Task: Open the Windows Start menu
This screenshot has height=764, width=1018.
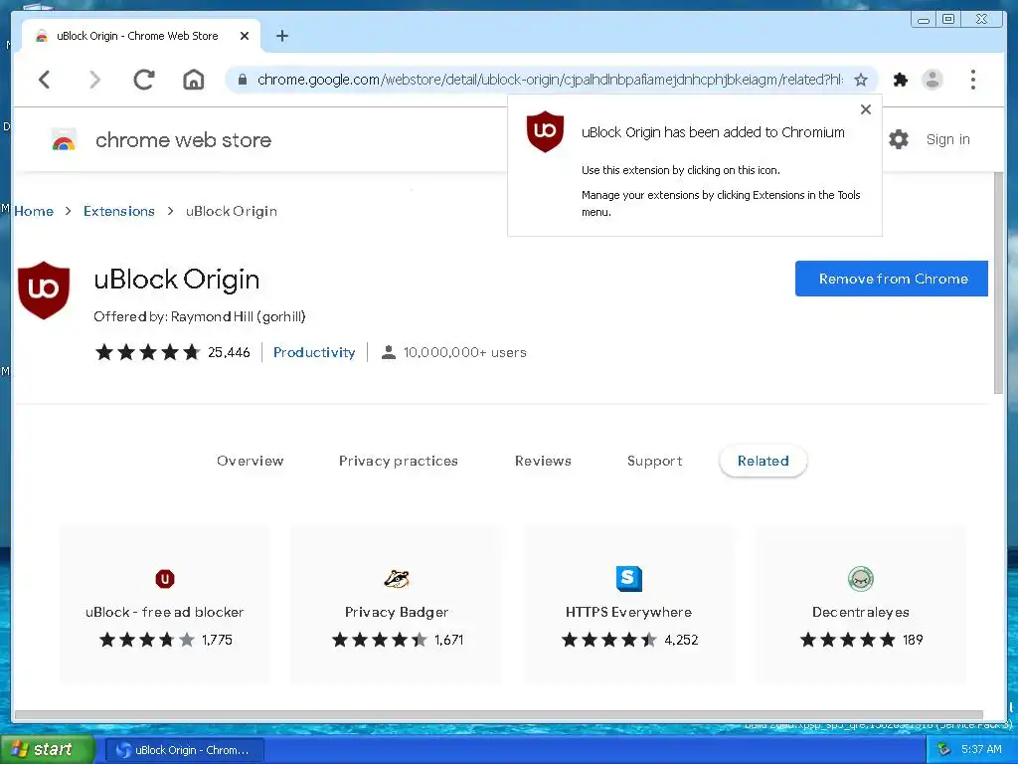Action: [x=47, y=749]
